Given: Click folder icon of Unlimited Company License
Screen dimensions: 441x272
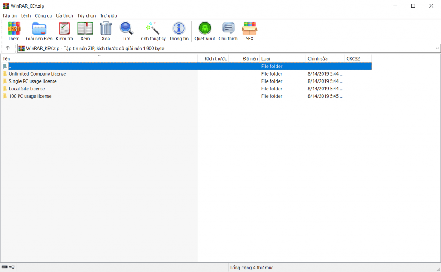Looking at the screenshot, I should (5, 73).
